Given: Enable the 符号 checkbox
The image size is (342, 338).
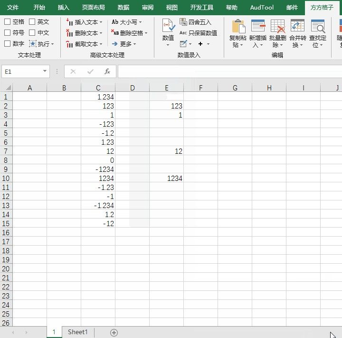Looking at the screenshot, I should (x=8, y=32).
